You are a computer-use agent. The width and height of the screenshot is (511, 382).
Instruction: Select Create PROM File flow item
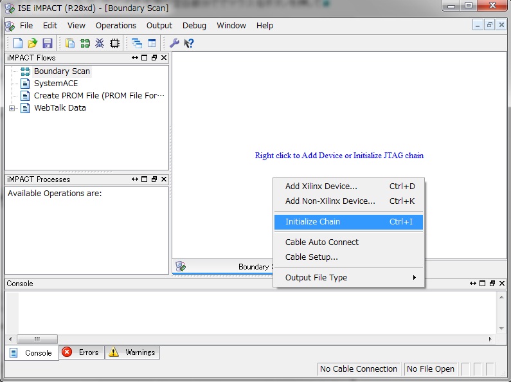[99, 95]
